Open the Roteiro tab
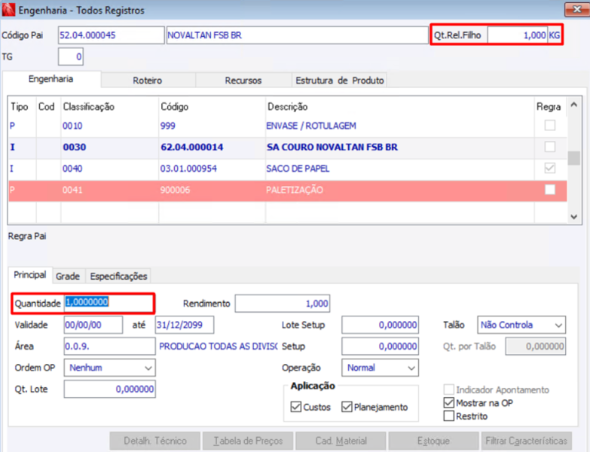590x452 pixels. pos(148,81)
